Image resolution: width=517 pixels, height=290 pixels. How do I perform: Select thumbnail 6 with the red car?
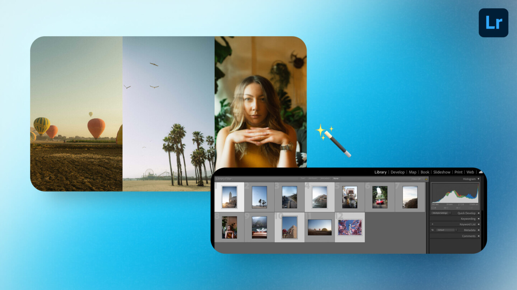(380, 197)
